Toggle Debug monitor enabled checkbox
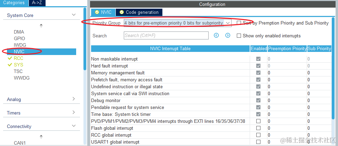This screenshot has width=338, height=146. 258,100
